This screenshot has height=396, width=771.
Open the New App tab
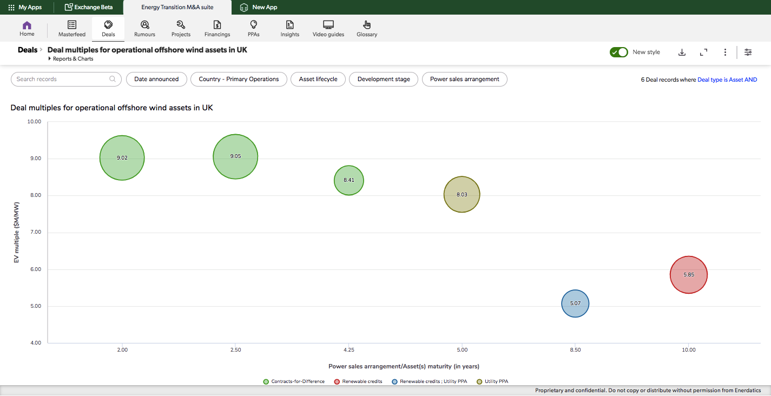coord(259,8)
